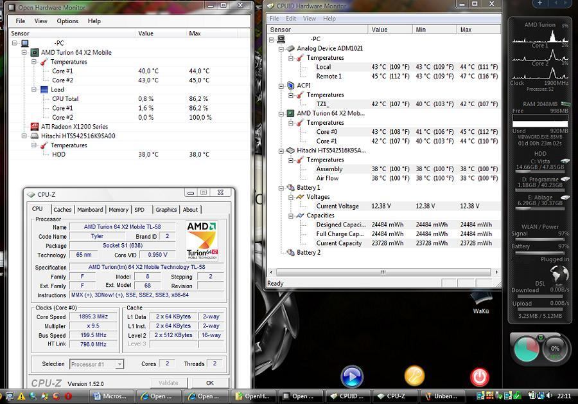Click the Sensor column header in CPUID Hardware Monitor
The image size is (578, 404).
317,30
